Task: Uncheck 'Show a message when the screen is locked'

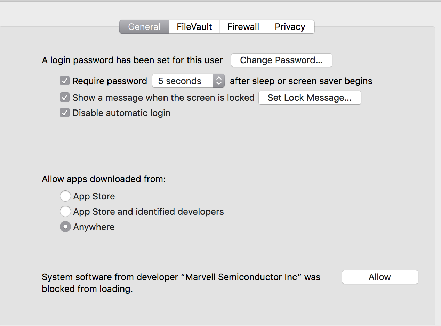Action: [x=65, y=98]
